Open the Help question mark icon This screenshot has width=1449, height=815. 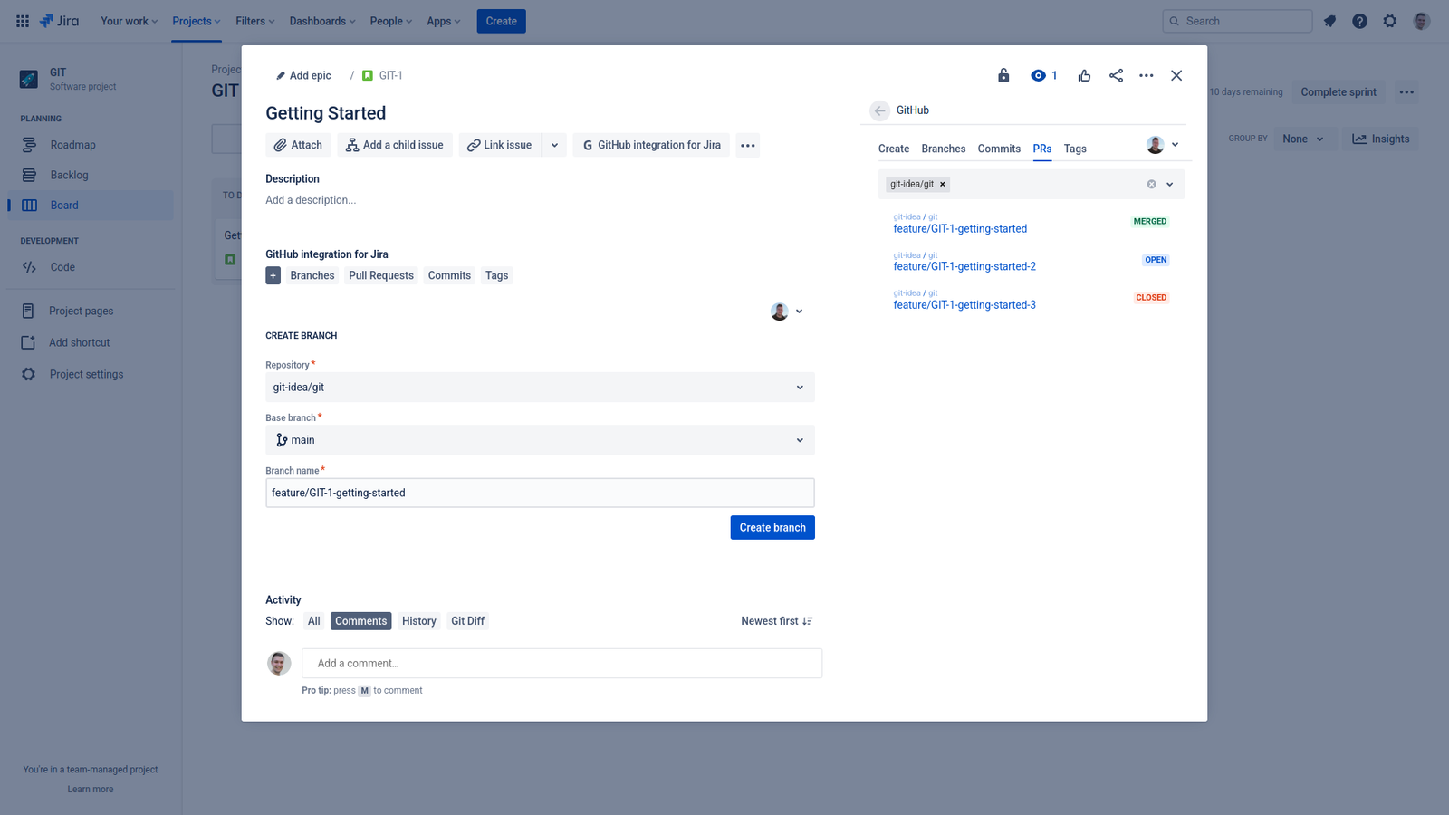pyautogui.click(x=1359, y=21)
